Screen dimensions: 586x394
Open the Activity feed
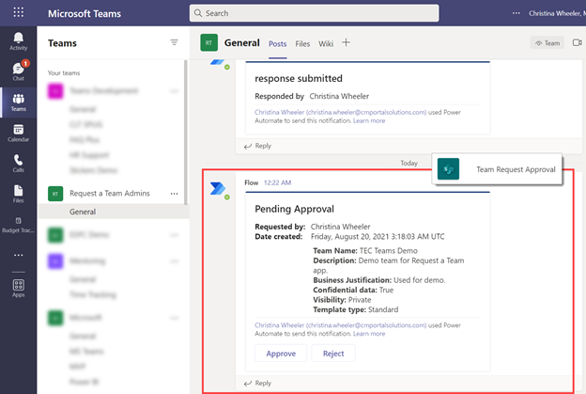19,41
